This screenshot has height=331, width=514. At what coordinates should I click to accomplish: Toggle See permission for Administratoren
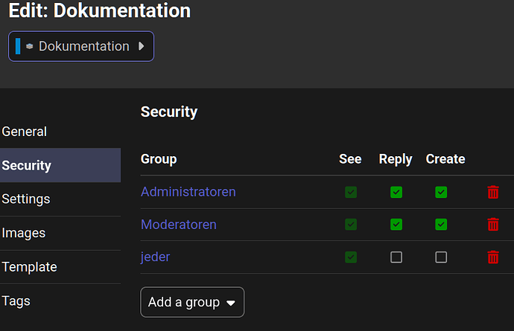pyautogui.click(x=351, y=192)
